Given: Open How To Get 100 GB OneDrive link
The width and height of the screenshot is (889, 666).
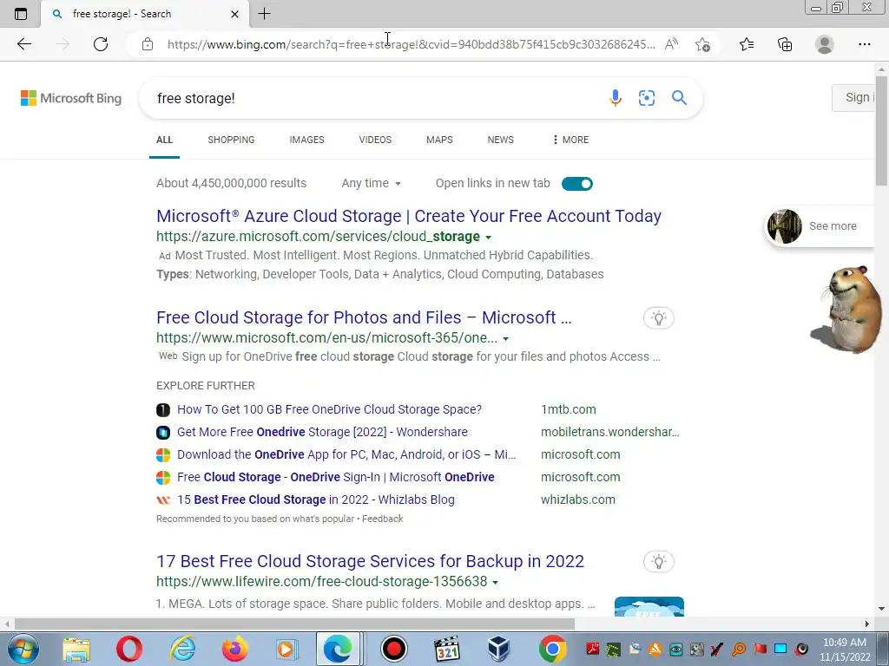Looking at the screenshot, I should (329, 409).
